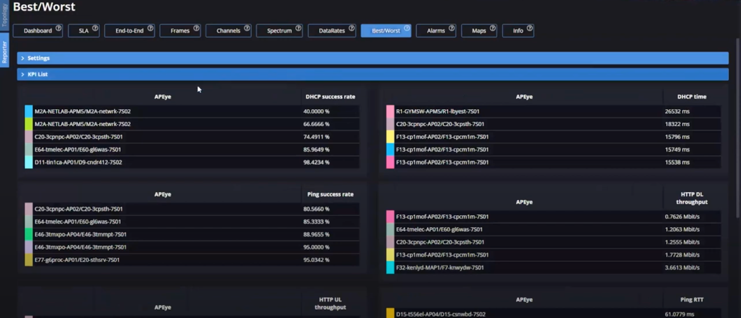Click the help icon on Frames tab
This screenshot has width=741, height=318.
pos(196,28)
